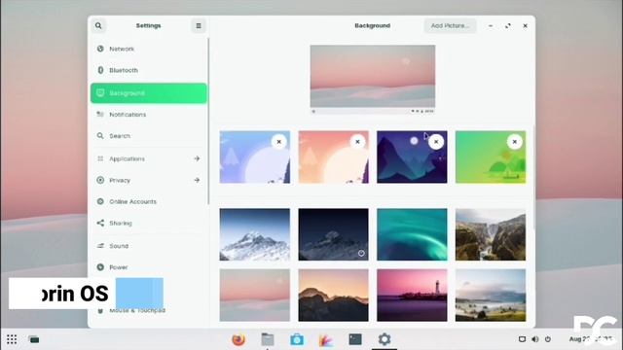
Task: Click the Online Accounts icon
Action: point(100,201)
